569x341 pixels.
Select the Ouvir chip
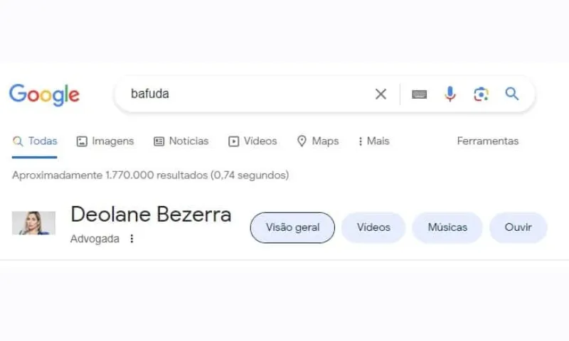[519, 227]
